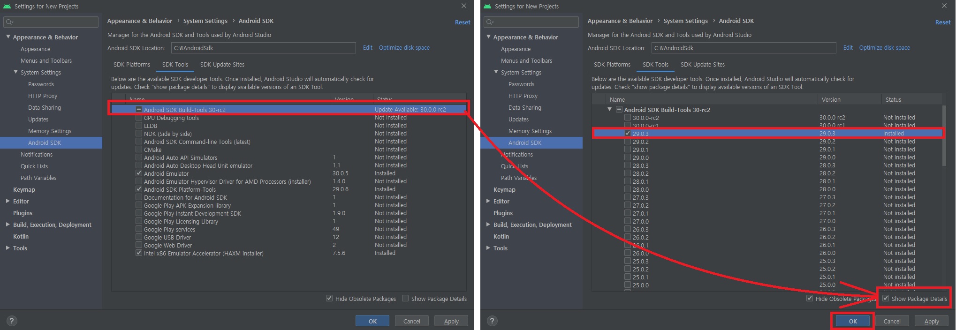Click the SDK tools list scrollbar in right window
The image size is (956, 330).
[x=944, y=136]
